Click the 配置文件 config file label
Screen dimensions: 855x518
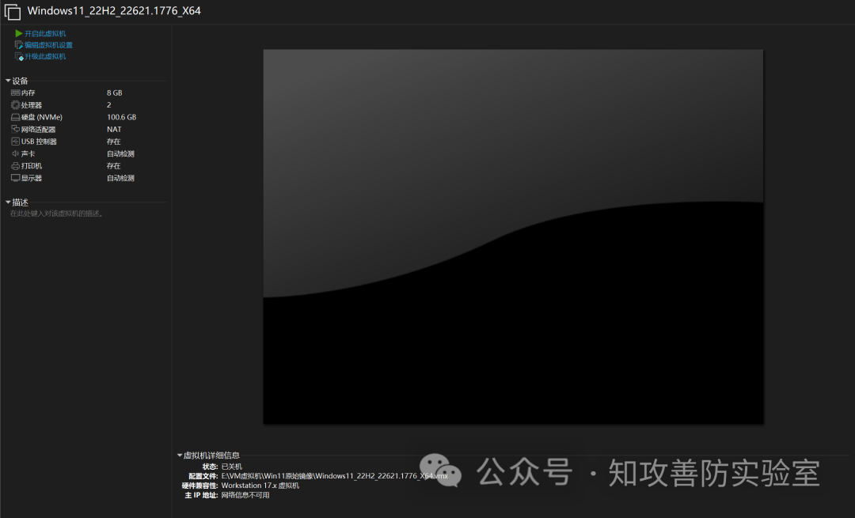pos(203,476)
